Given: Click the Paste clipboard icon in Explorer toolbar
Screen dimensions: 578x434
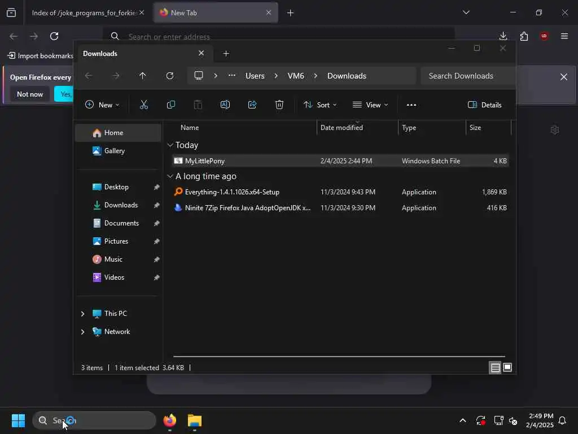Looking at the screenshot, I should 198,105.
